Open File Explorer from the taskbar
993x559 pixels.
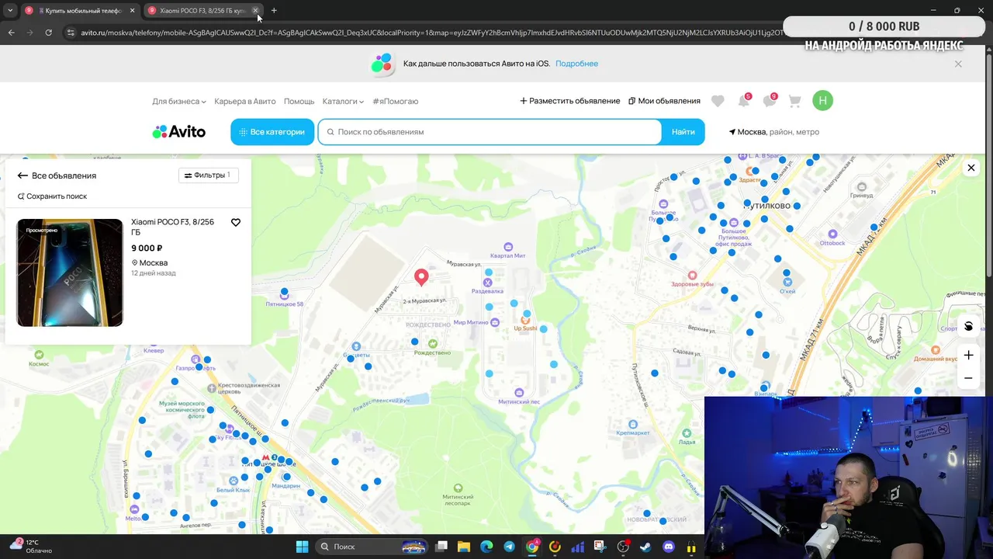463,547
